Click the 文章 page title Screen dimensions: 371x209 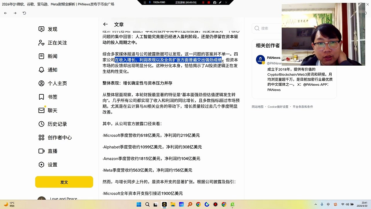119,25
